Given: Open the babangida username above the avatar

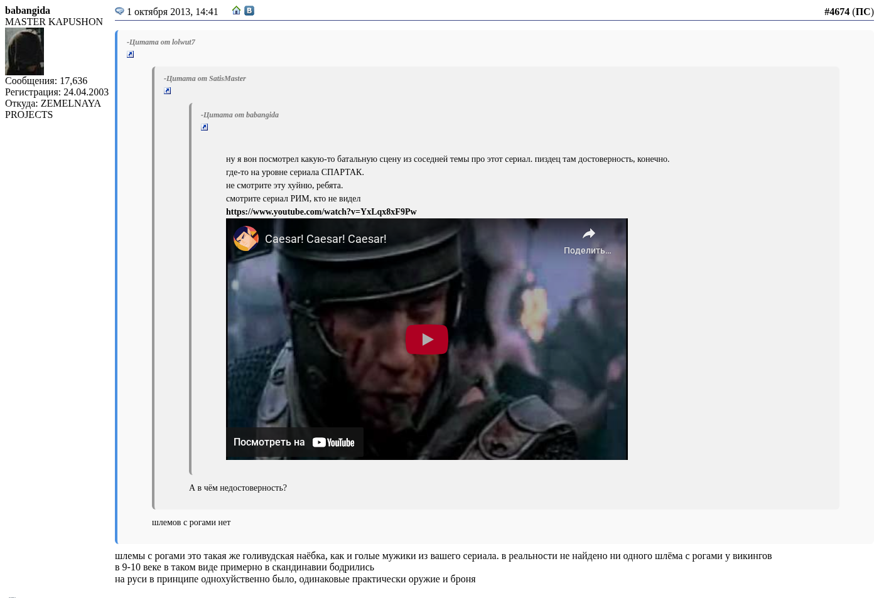Looking at the screenshot, I should click(28, 11).
